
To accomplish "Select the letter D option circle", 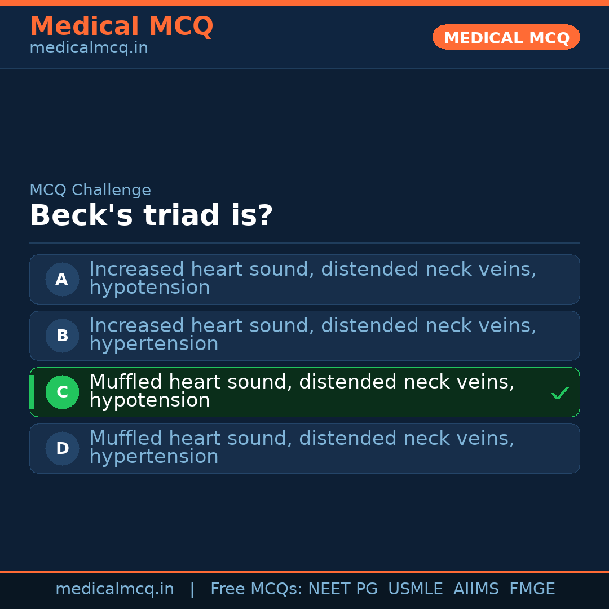I will click(x=62, y=448).
